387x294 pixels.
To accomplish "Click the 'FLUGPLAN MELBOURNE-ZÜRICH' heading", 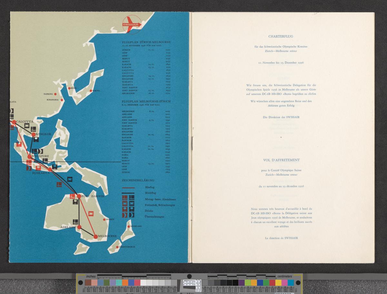I will (x=146, y=101).
